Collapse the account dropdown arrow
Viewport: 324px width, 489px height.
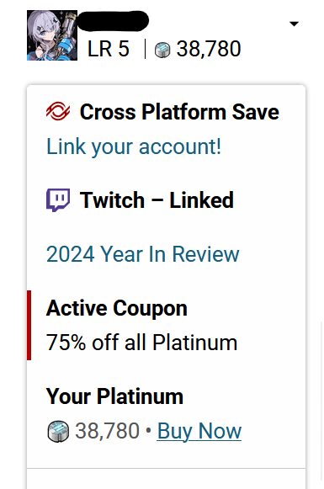(294, 24)
